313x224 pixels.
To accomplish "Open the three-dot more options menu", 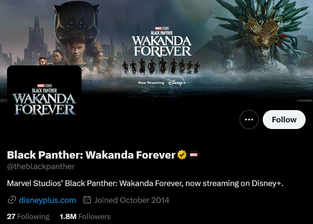I will coord(249,120).
